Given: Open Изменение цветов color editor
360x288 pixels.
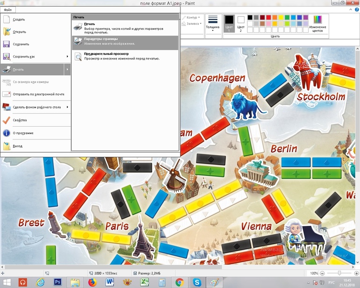Looking at the screenshot, I should 317,22.
